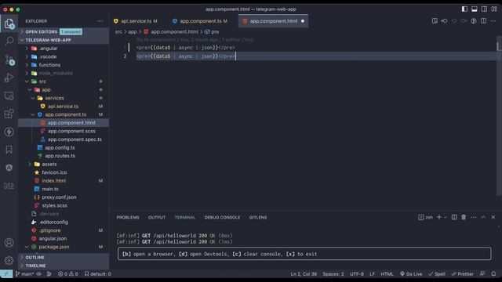Maximize panel with the chevron up
The image size is (502, 282).
pyautogui.click(x=483, y=218)
